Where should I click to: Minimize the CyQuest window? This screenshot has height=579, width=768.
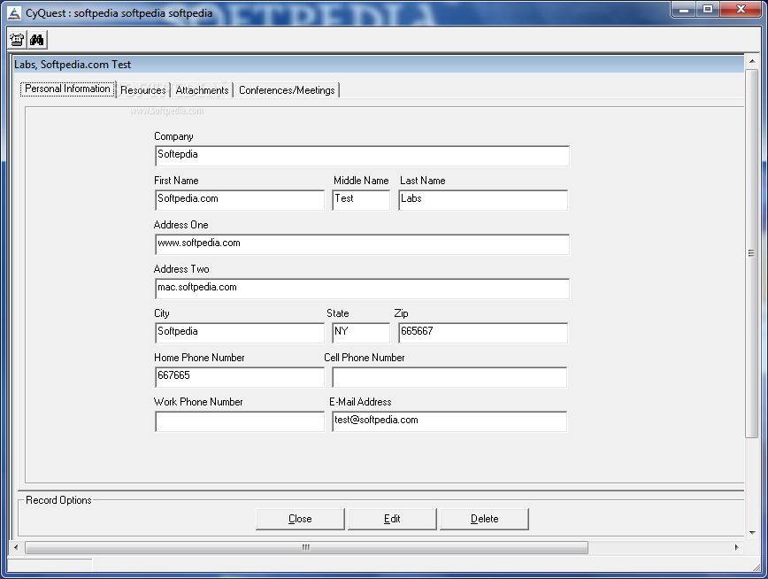tap(685, 10)
